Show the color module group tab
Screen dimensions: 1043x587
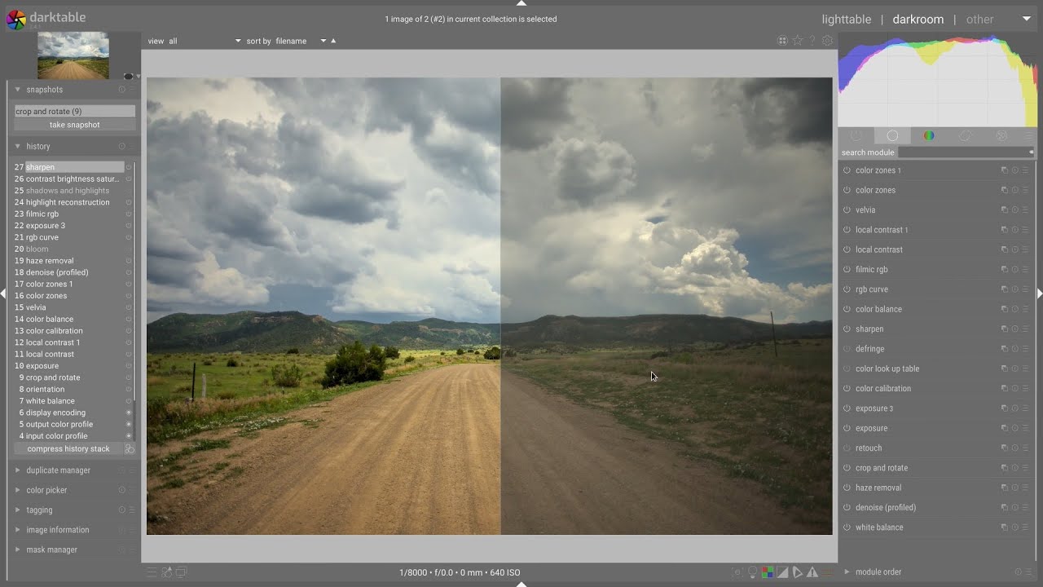pos(929,136)
